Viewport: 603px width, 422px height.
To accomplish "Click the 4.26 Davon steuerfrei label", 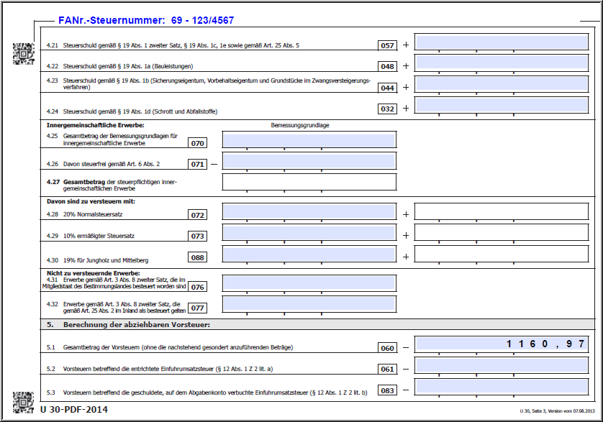I will coord(103,164).
